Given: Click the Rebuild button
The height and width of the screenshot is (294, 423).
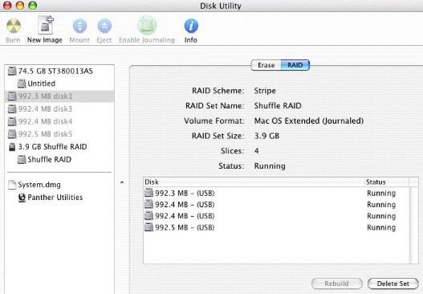Looking at the screenshot, I should (336, 284).
